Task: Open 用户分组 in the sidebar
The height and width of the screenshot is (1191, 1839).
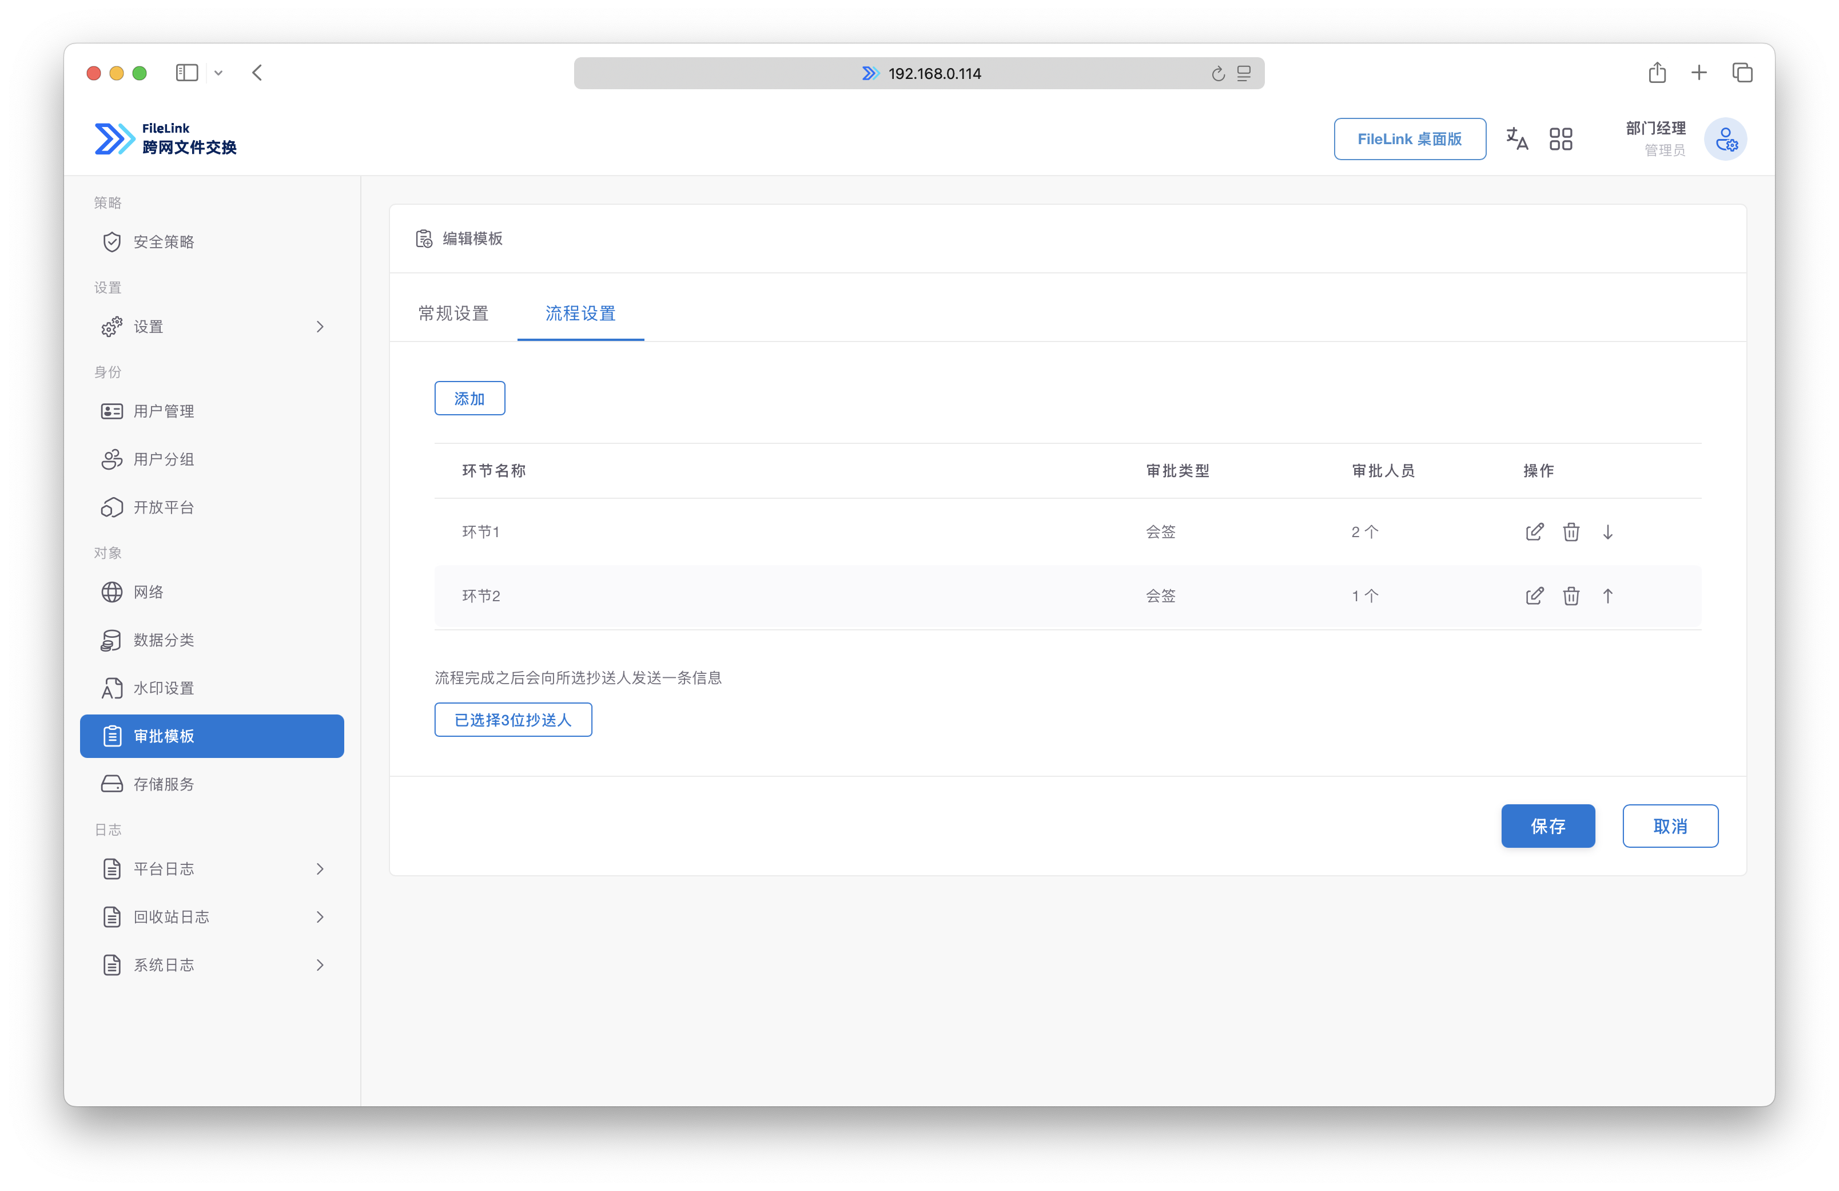Action: pos(212,459)
